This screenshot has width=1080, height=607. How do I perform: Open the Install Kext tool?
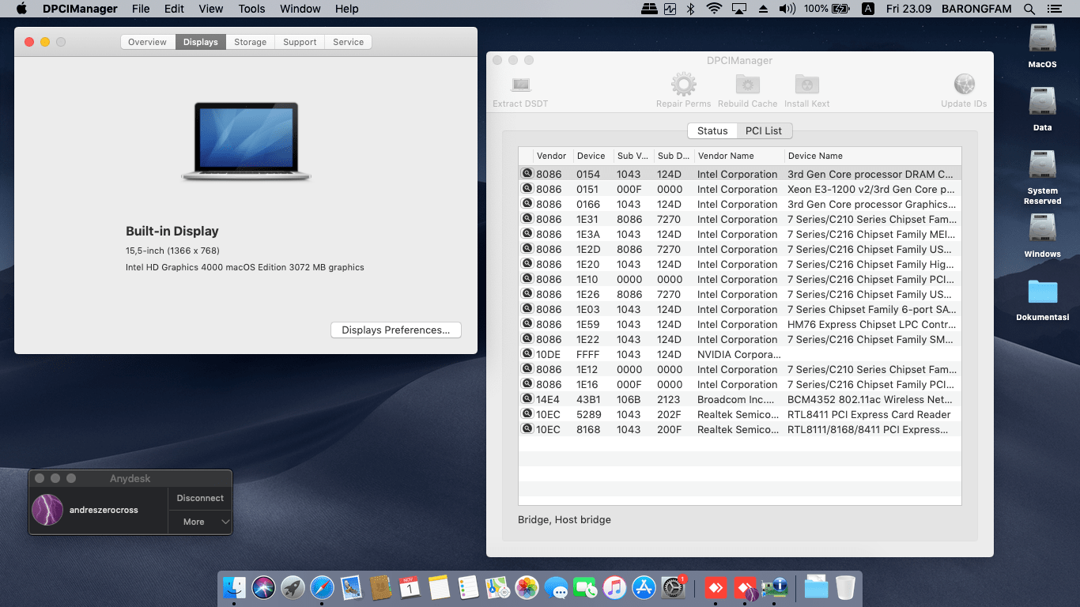tap(806, 84)
